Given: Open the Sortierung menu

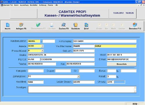Looking at the screenshot, I should [43, 5].
